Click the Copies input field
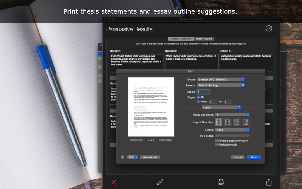This screenshot has width=302, height=189. pyautogui.click(x=203, y=92)
